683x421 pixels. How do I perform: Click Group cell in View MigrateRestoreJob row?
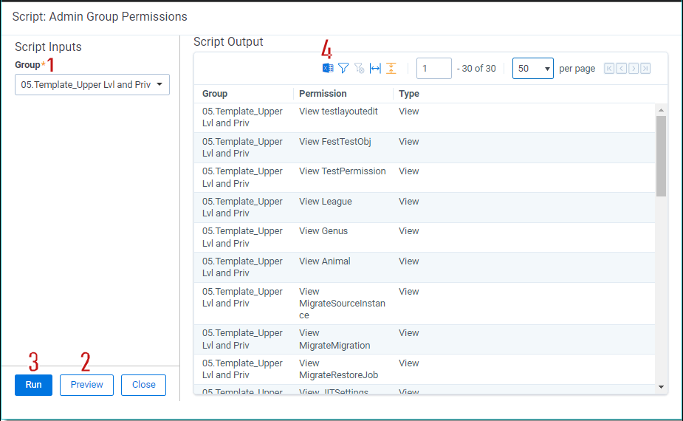[x=244, y=369]
